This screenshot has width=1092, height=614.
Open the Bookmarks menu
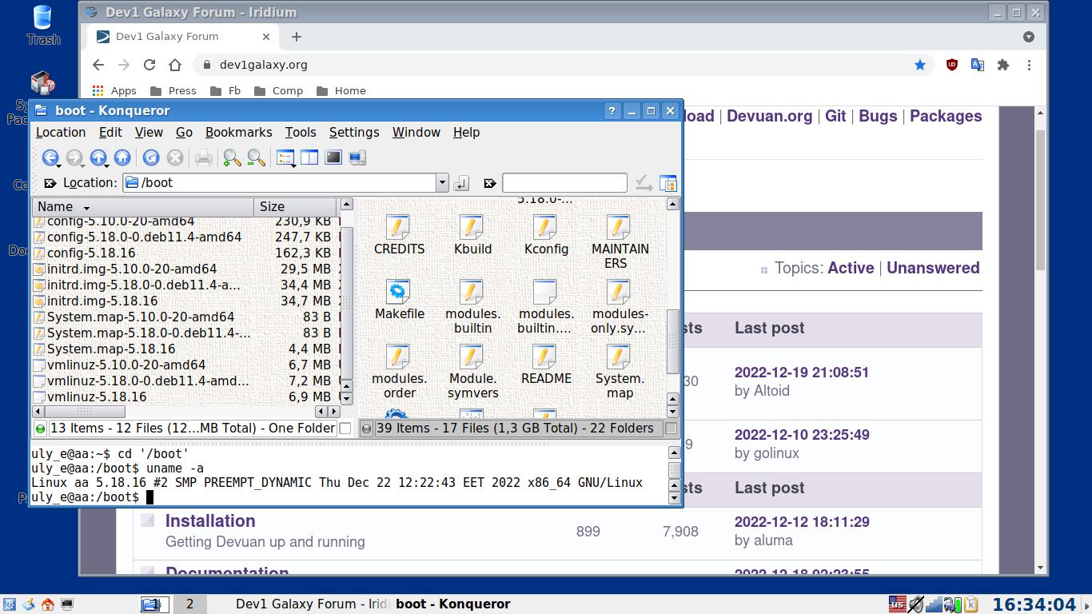[x=238, y=133]
